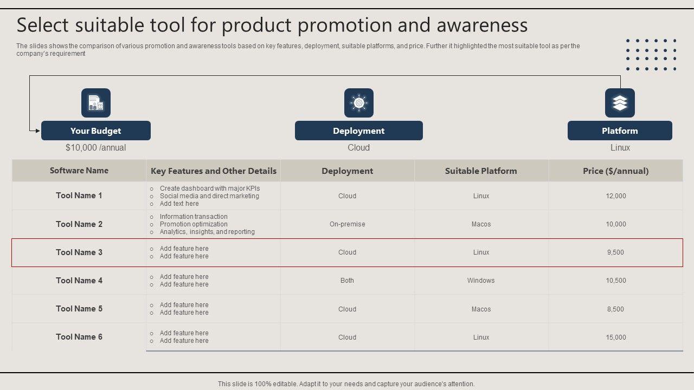Viewport: 694px width, 390px height.
Task: Click the decorative dot grid pattern
Action: click(651, 55)
